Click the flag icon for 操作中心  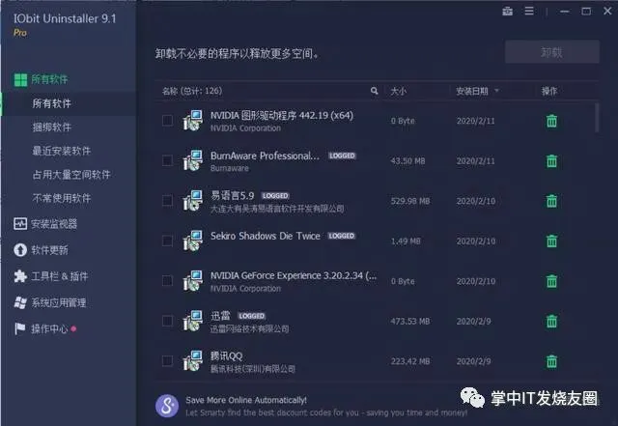tap(19, 328)
